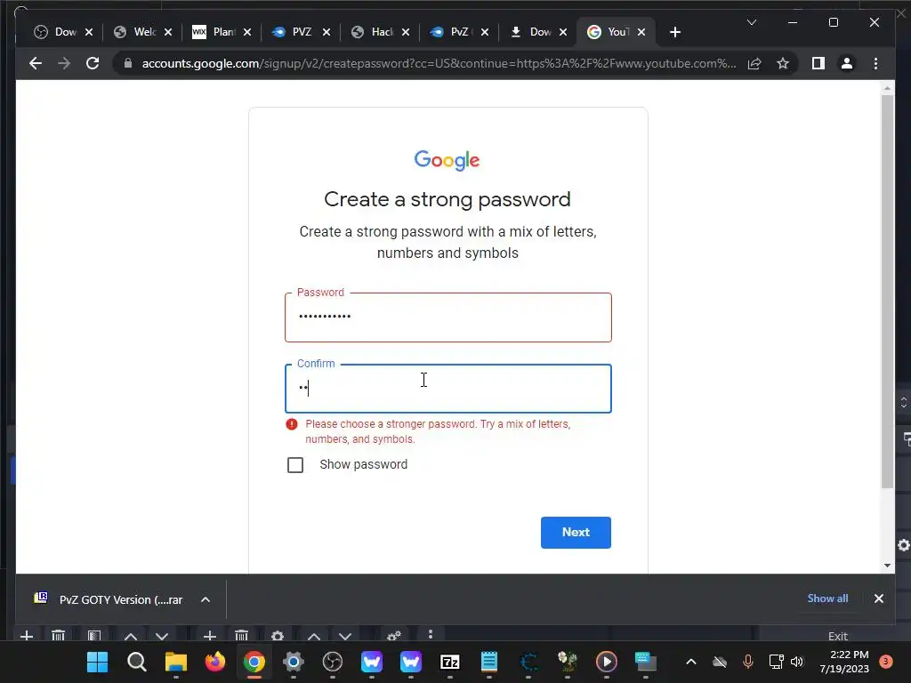The image size is (911, 683).
Task: Open the first purple W taskbar app
Action: (x=372, y=662)
